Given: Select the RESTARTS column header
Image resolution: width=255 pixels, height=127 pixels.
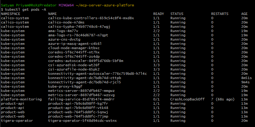Looking at the screenshot, I should tap(220, 14).
